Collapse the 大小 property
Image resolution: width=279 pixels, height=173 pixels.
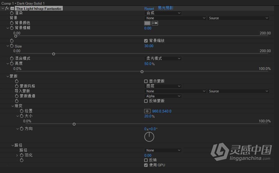pyautogui.click(x=18, y=116)
